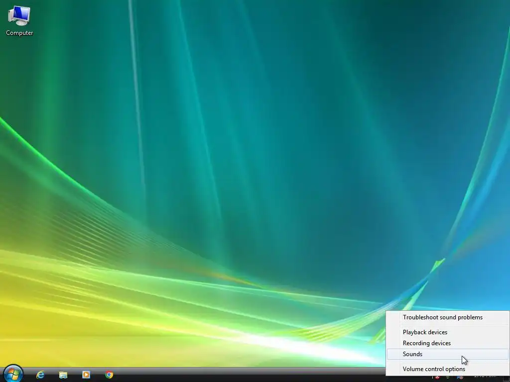Open Volume control options

click(x=447, y=369)
